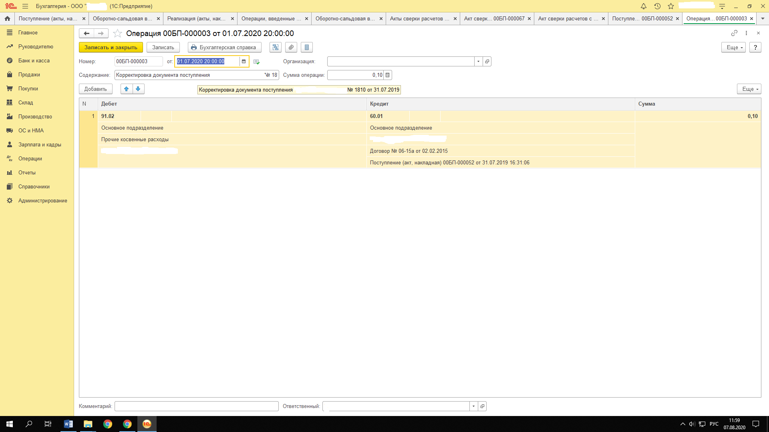The image size is (769, 432).
Task: Click the paperclip attached files icon
Action: tap(291, 47)
